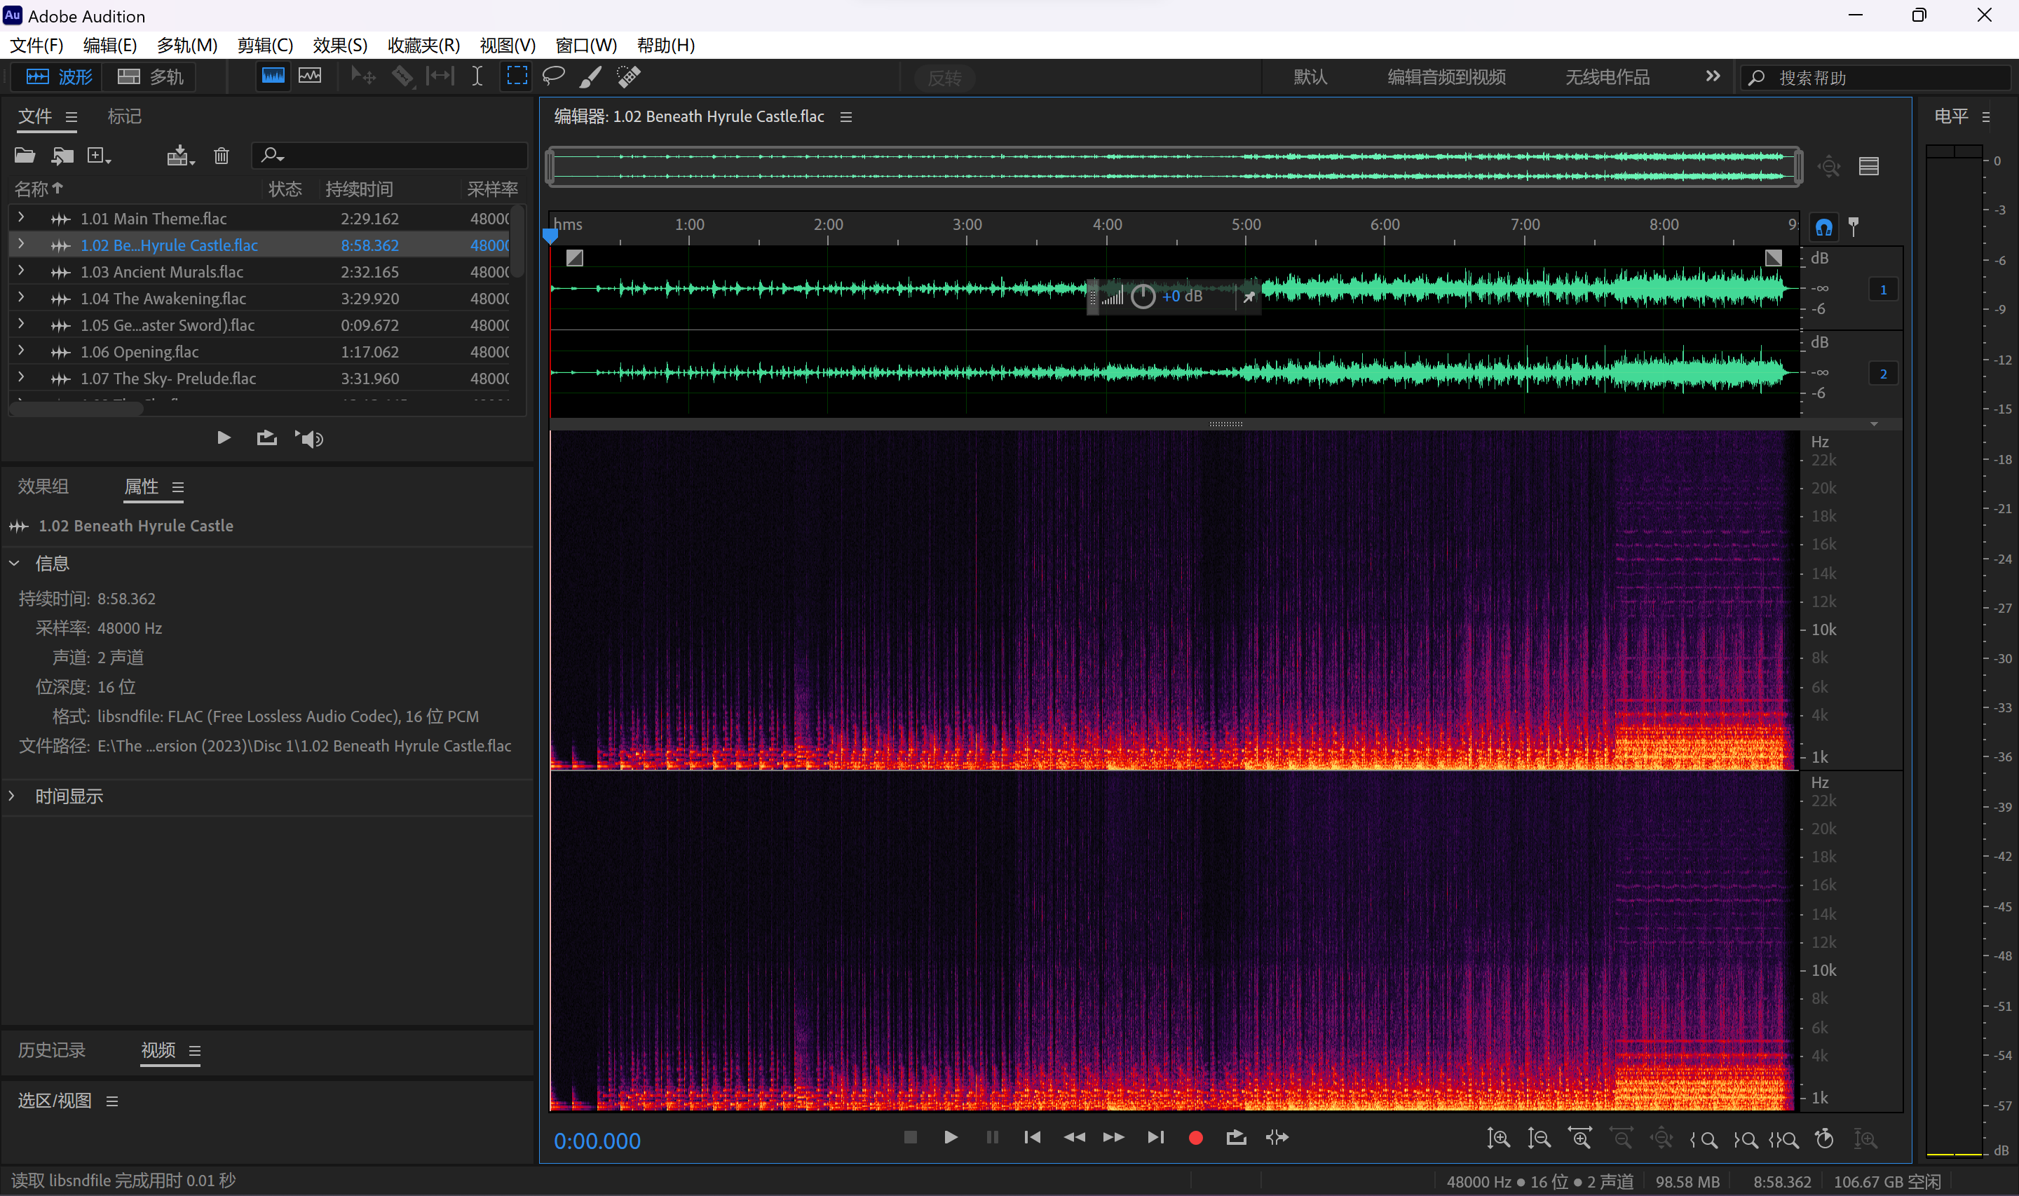
Task: Switch to 多轨 multitrack view
Action: (151, 76)
